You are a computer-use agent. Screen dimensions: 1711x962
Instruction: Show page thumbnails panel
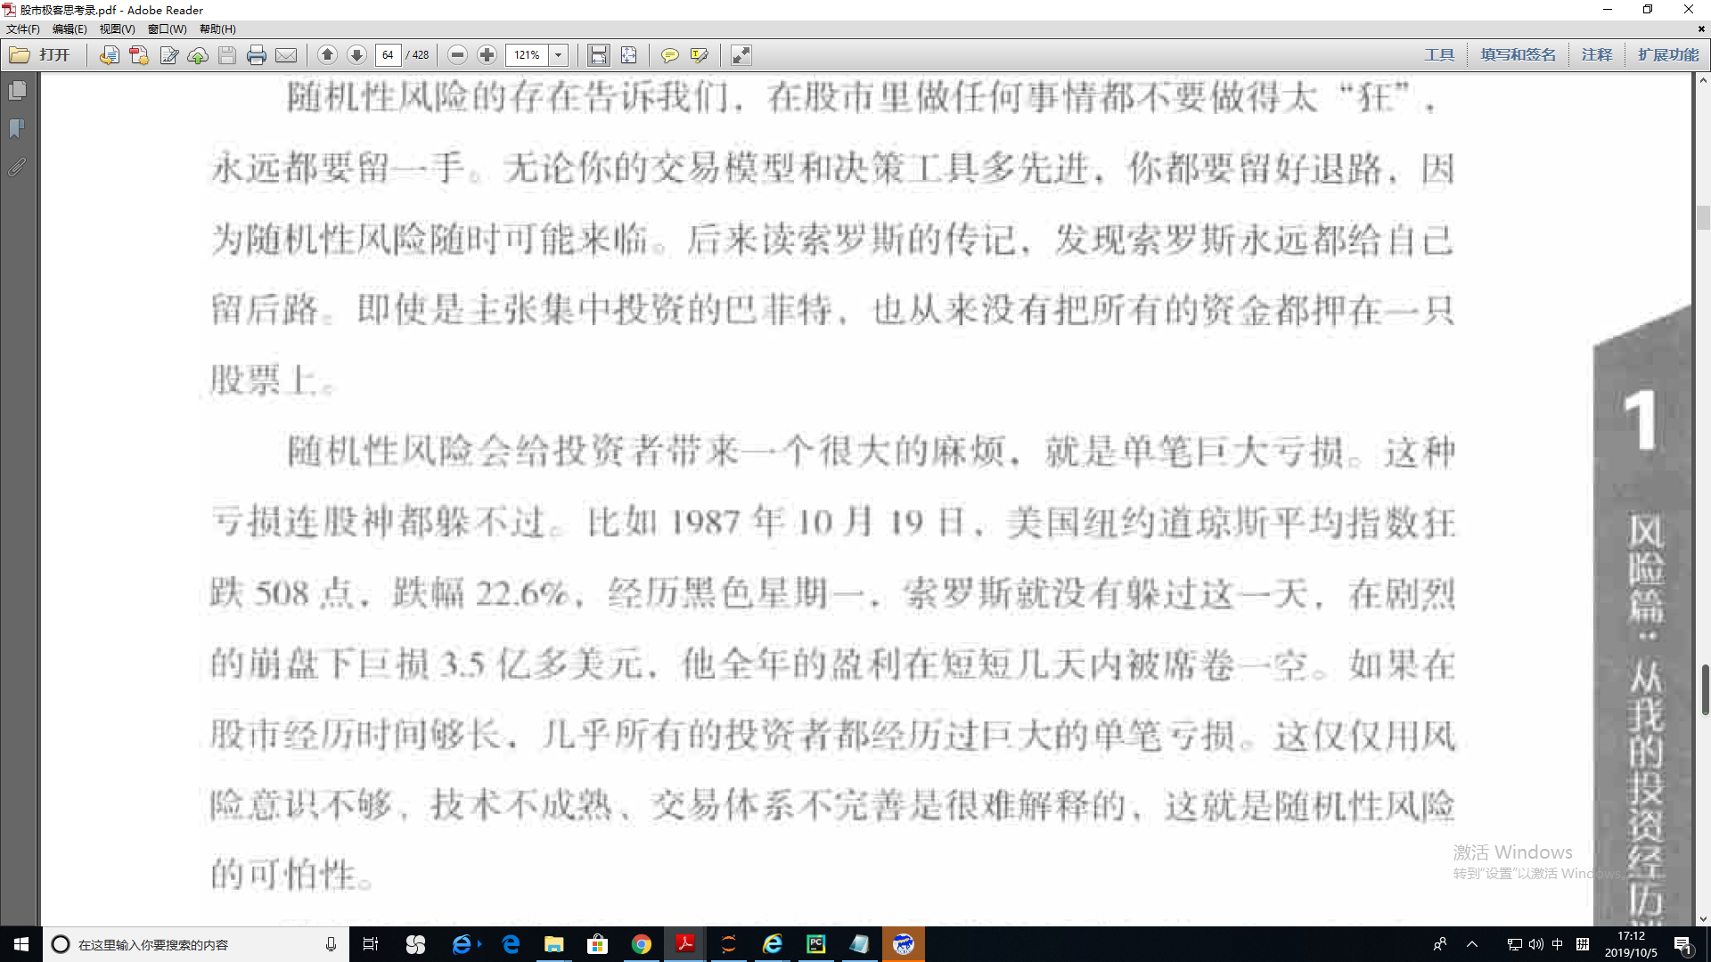point(17,91)
